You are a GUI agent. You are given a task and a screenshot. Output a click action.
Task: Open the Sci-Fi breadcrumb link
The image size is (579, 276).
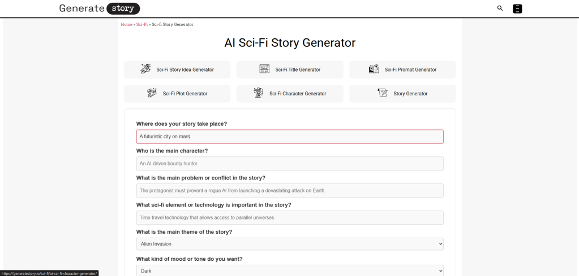pyautogui.click(x=142, y=25)
